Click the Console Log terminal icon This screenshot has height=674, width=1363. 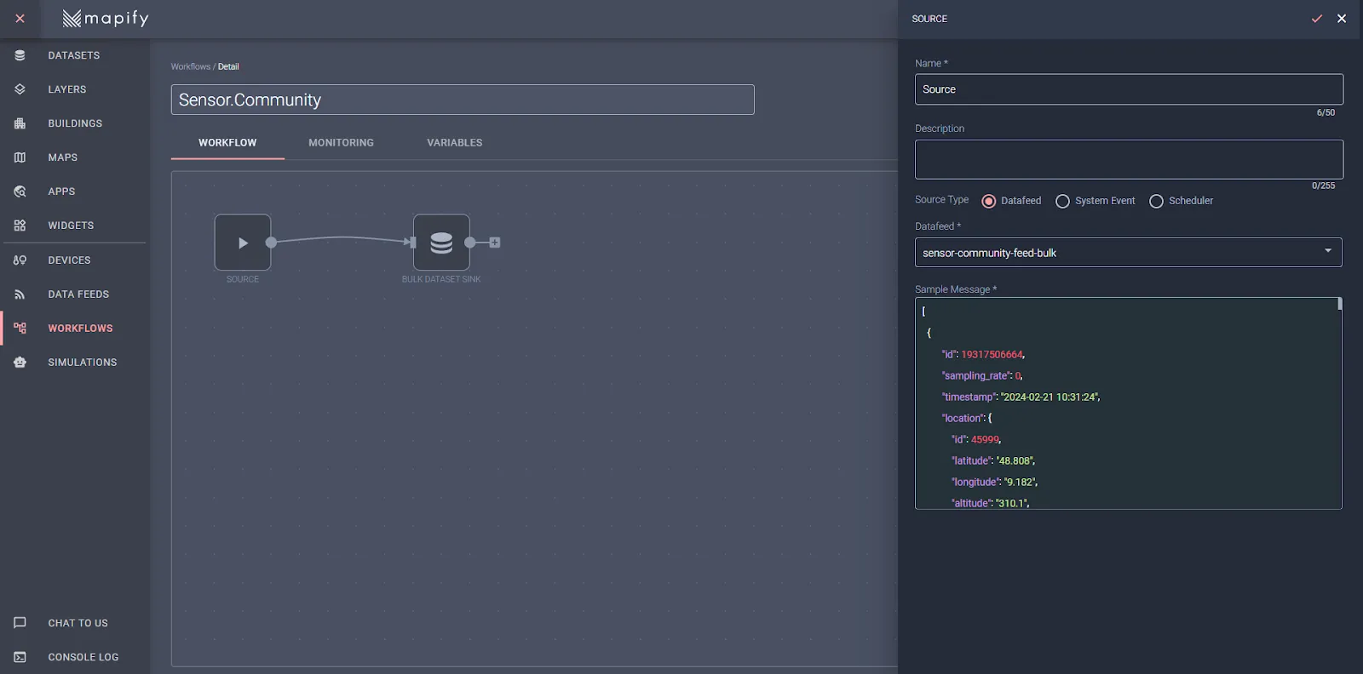click(x=20, y=657)
